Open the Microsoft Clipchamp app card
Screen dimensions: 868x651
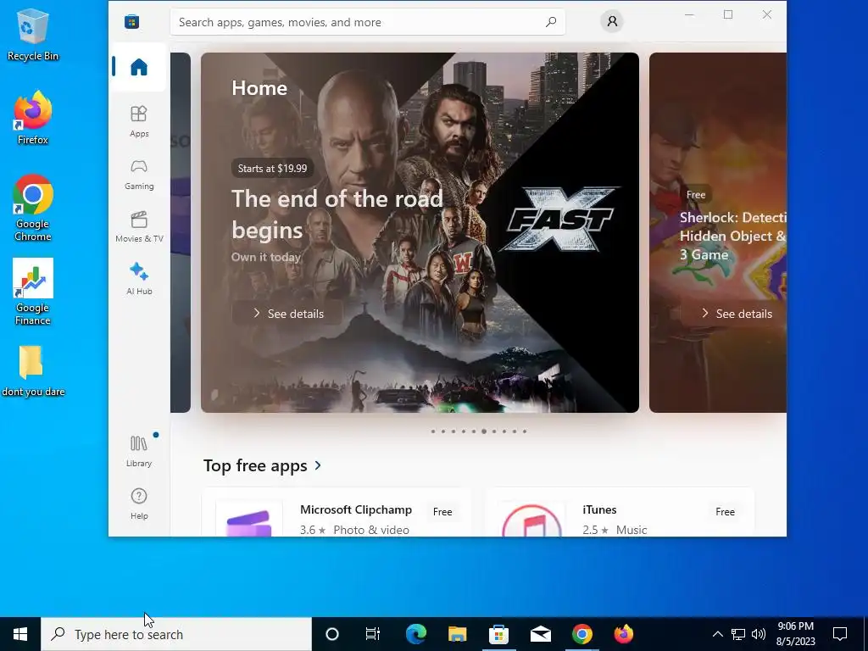point(337,513)
